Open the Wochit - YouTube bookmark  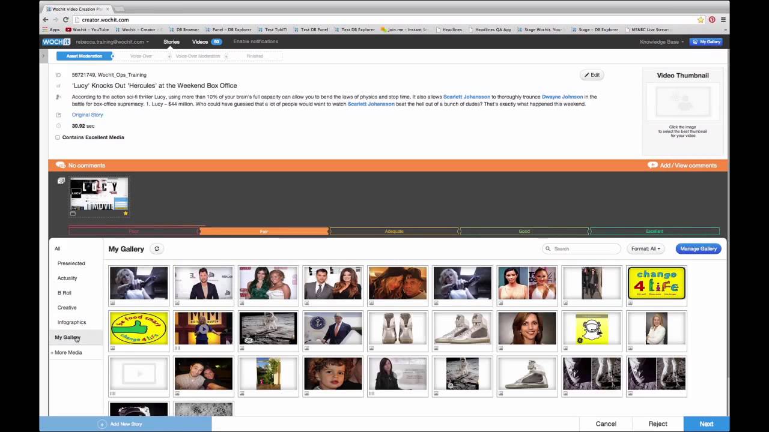pyautogui.click(x=87, y=29)
